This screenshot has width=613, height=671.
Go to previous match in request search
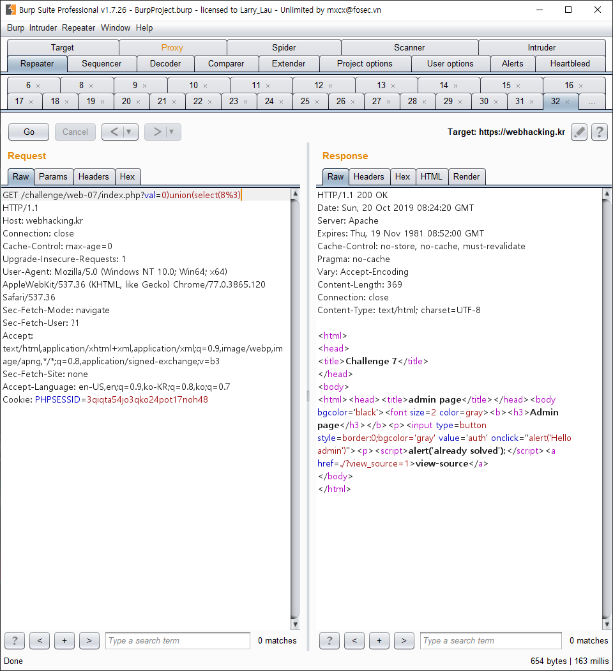[x=40, y=640]
